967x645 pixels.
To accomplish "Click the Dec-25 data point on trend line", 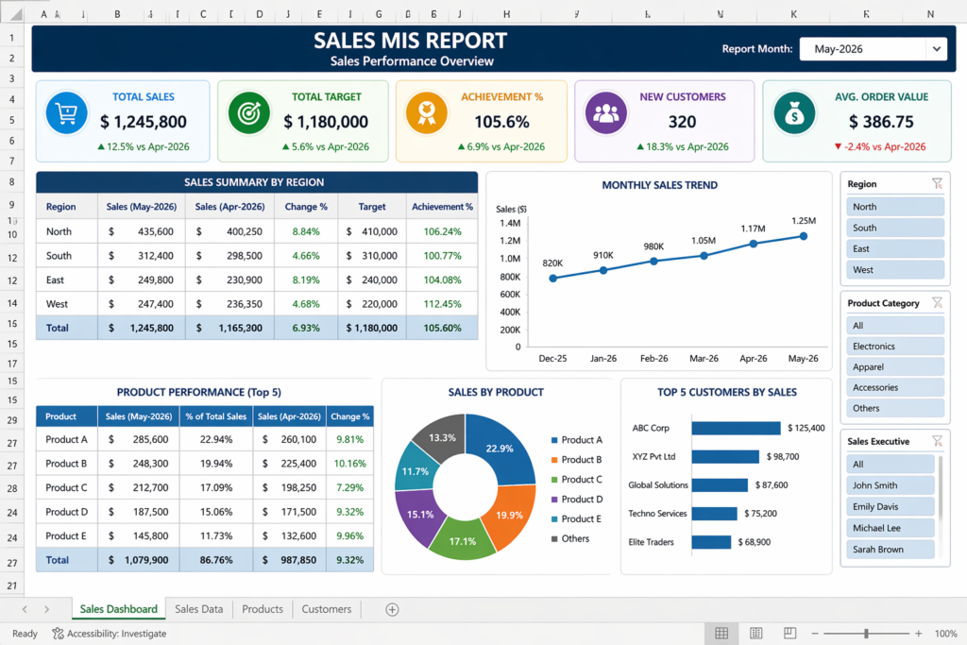I will point(552,278).
